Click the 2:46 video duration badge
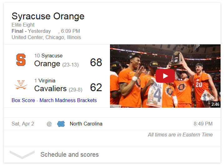The image size is (224, 167). tap(215, 104)
